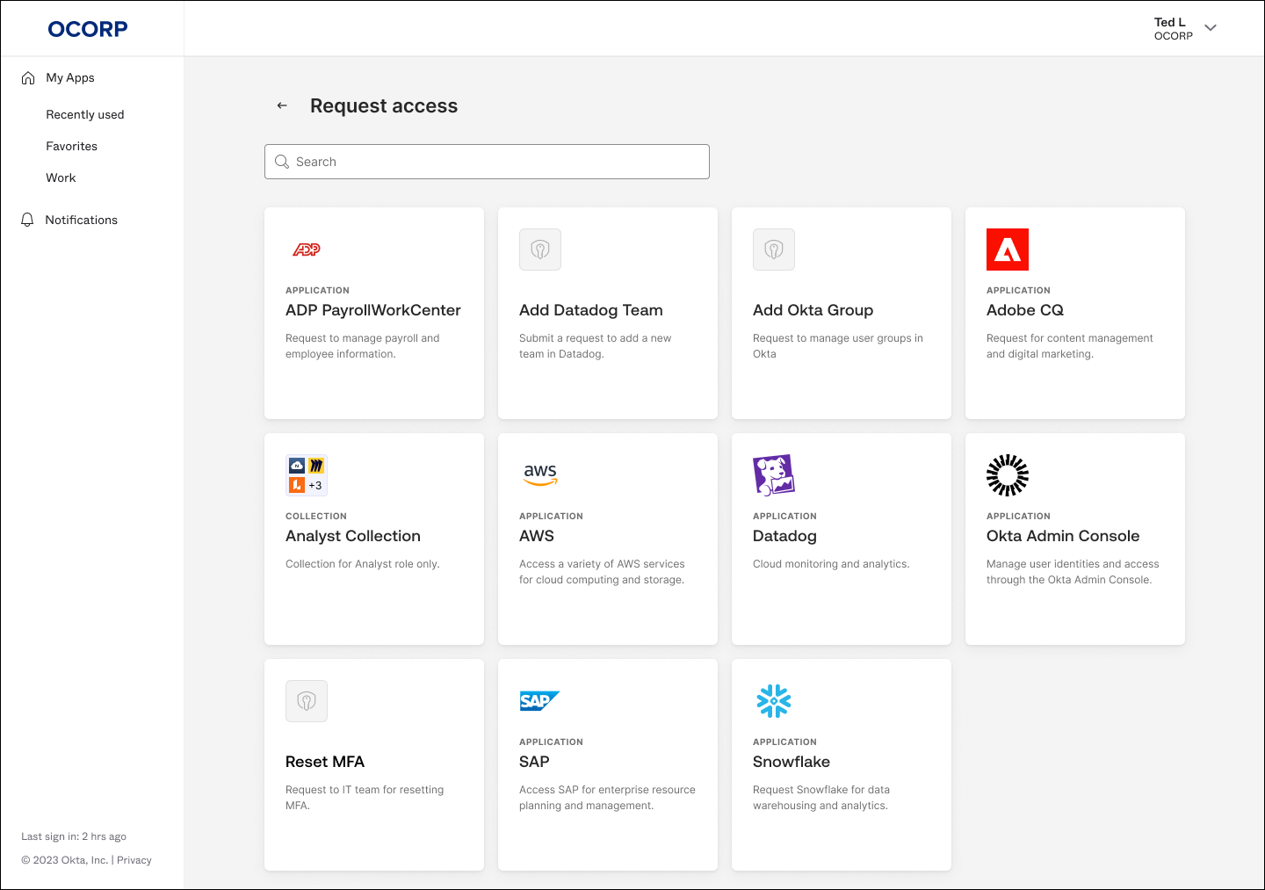This screenshot has width=1265, height=890.
Task: Click "© 2023 Okta, Inc." footer text
Action: click(x=65, y=860)
